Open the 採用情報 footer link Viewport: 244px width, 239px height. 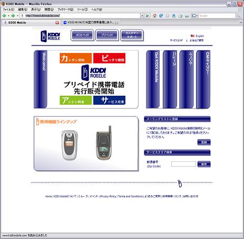coord(168,196)
